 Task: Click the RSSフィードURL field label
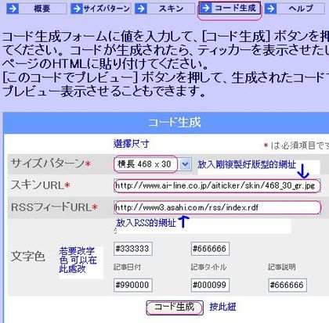click(54, 207)
